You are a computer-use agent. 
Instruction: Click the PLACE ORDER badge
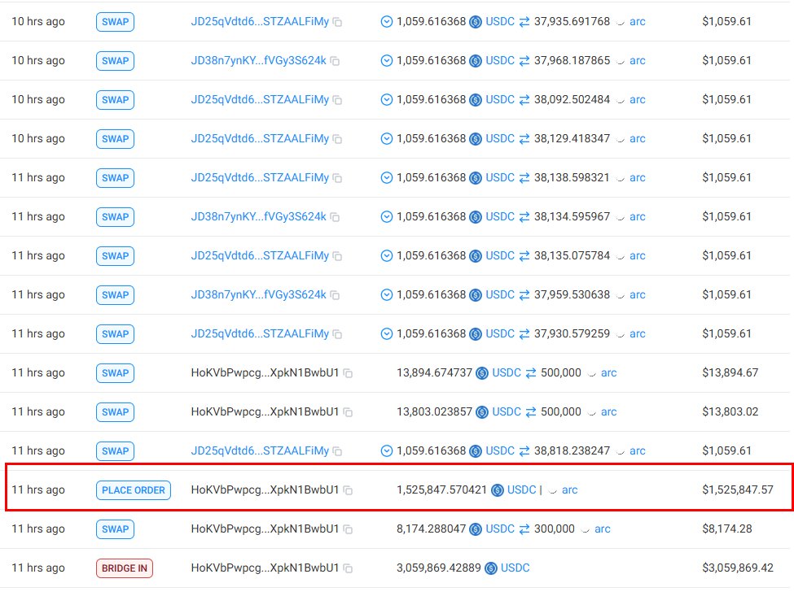coord(134,489)
